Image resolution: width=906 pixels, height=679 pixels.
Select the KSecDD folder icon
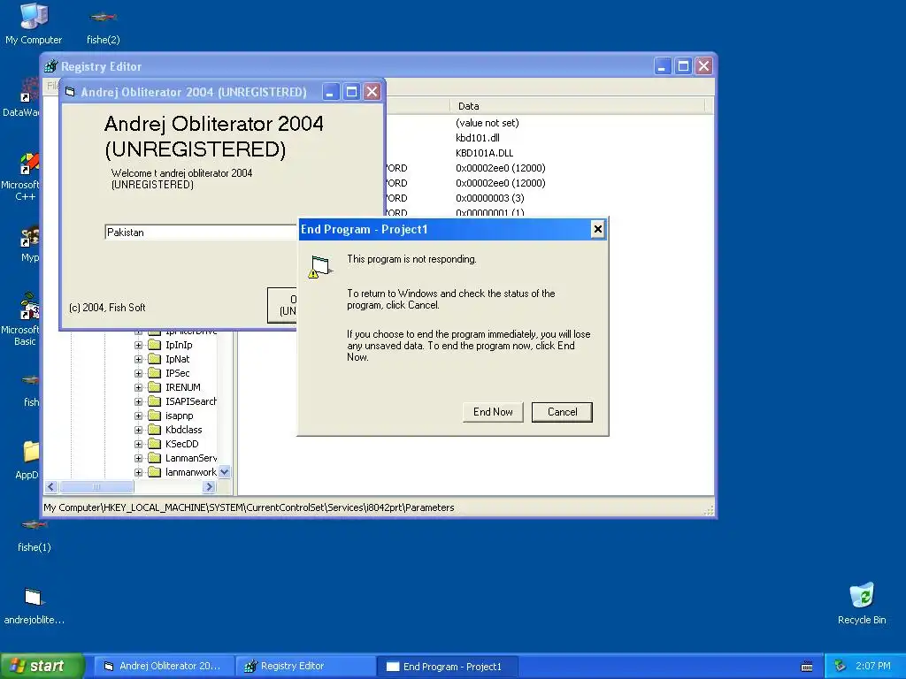(154, 444)
